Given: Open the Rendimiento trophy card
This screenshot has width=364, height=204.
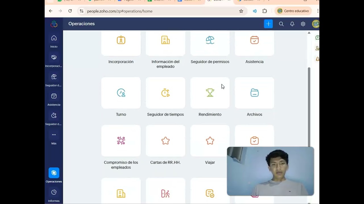Looking at the screenshot, I should [x=210, y=93].
